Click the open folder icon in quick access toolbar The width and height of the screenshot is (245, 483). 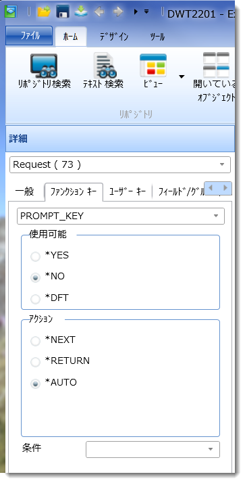(44, 12)
